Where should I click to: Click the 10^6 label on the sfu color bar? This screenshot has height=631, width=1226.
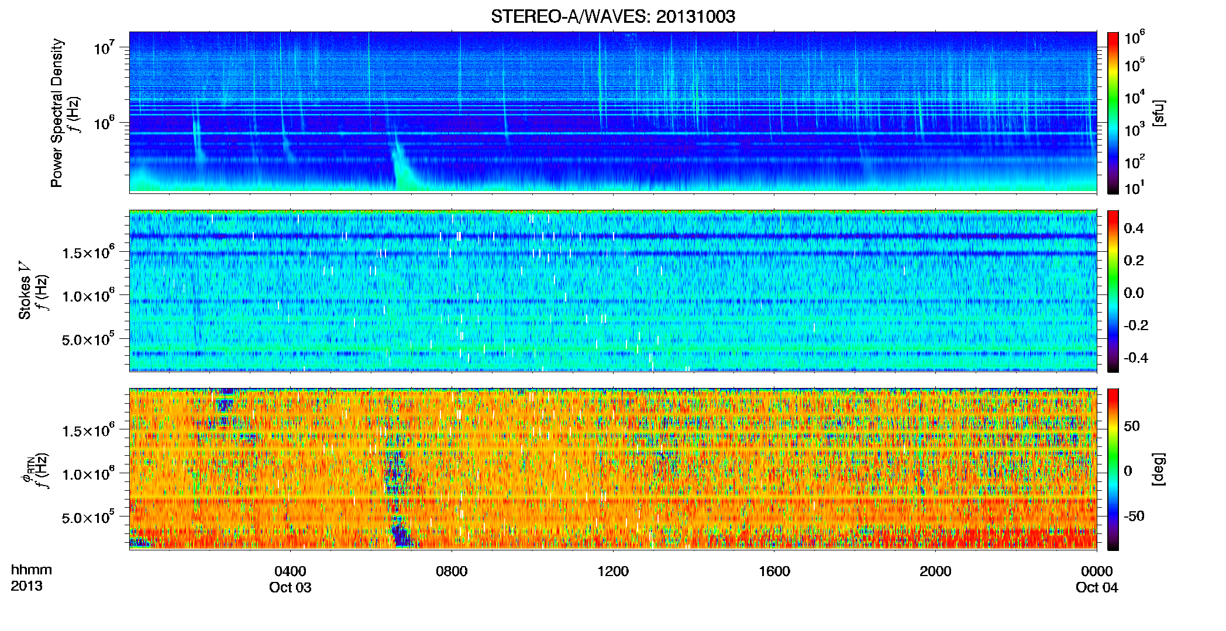coord(1134,38)
